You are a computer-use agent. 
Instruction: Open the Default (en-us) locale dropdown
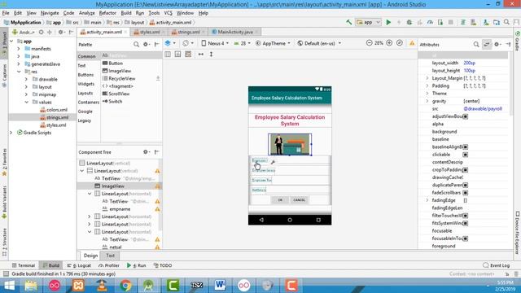[x=319, y=43]
